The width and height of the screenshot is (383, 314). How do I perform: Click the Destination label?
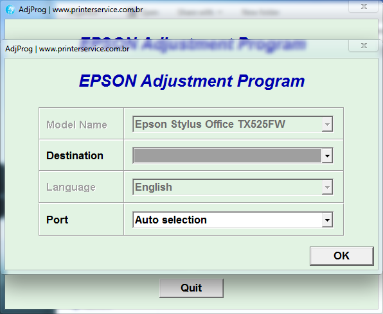coord(75,155)
